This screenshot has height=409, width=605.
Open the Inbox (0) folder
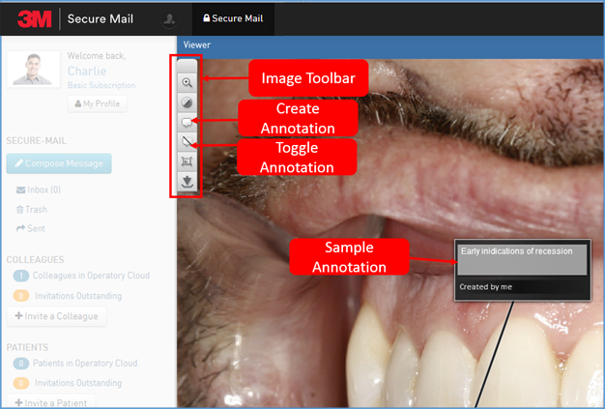point(39,190)
